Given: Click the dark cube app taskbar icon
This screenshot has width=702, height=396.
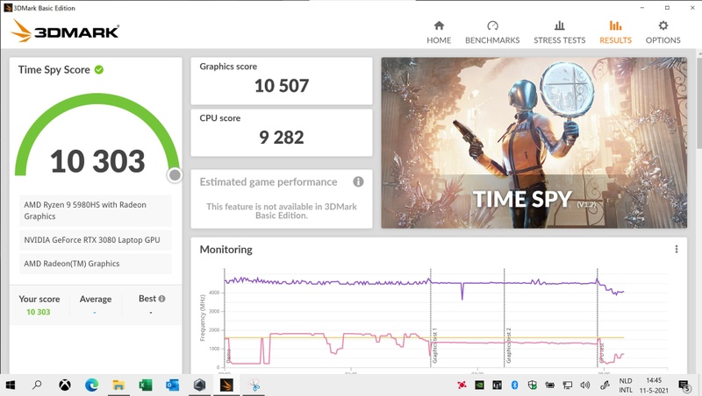Looking at the screenshot, I should point(199,385).
